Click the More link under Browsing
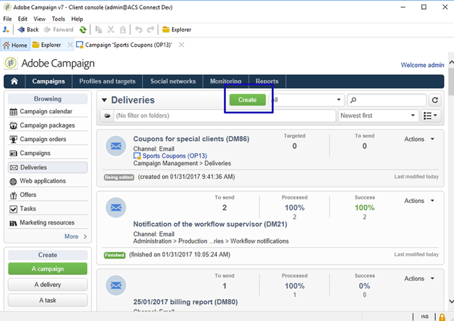Screen dimensions: 454x321 pyautogui.click(x=75, y=236)
